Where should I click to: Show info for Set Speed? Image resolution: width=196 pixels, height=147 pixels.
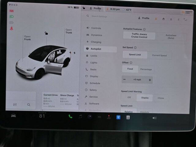(135, 47)
